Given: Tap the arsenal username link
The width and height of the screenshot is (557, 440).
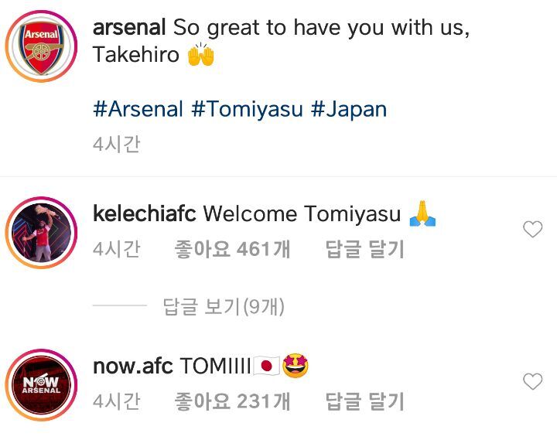Looking at the screenshot, I should click(x=129, y=28).
